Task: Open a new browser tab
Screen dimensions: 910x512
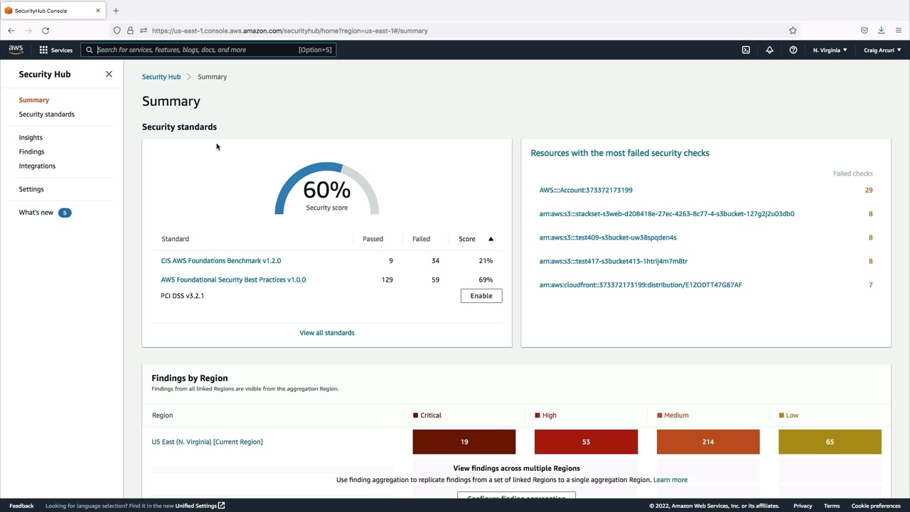Action: (116, 11)
